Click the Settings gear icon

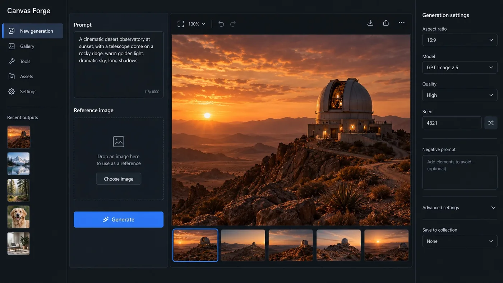tap(11, 91)
